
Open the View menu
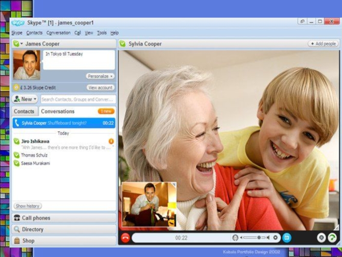point(89,33)
